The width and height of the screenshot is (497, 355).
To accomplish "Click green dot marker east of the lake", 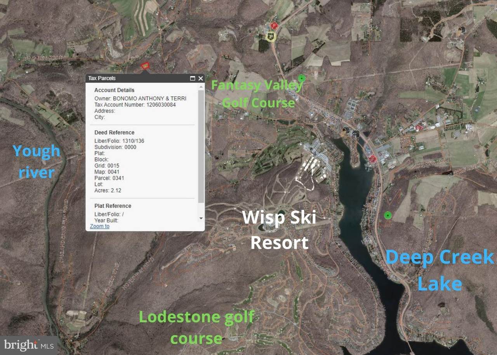I will point(387,215).
